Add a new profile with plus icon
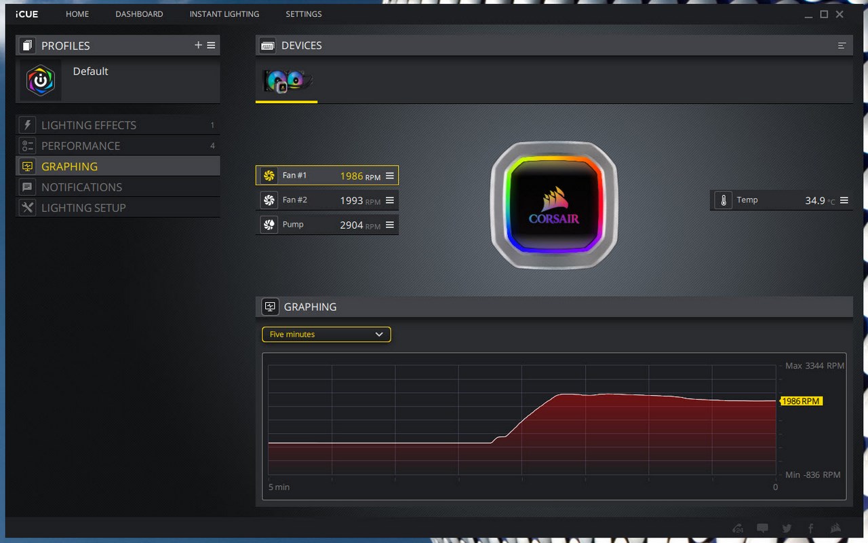The height and width of the screenshot is (543, 868). tap(198, 45)
